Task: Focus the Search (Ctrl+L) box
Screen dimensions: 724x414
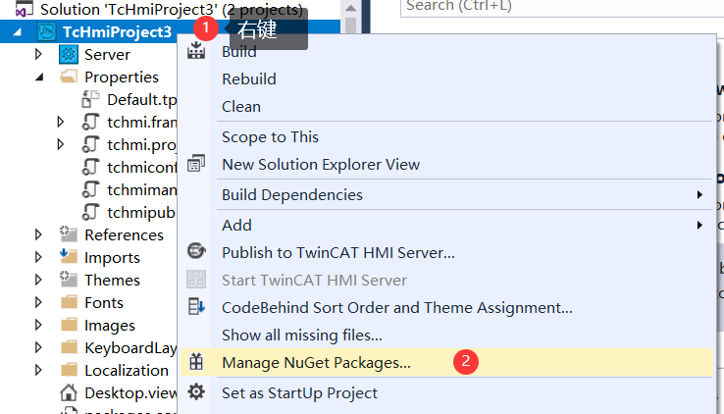Action: point(562,8)
